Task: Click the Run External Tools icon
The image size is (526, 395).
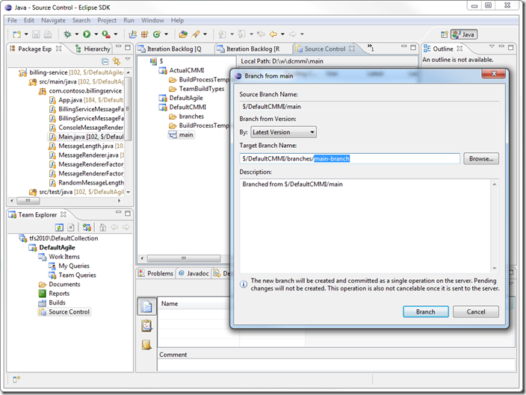Action: (106, 34)
